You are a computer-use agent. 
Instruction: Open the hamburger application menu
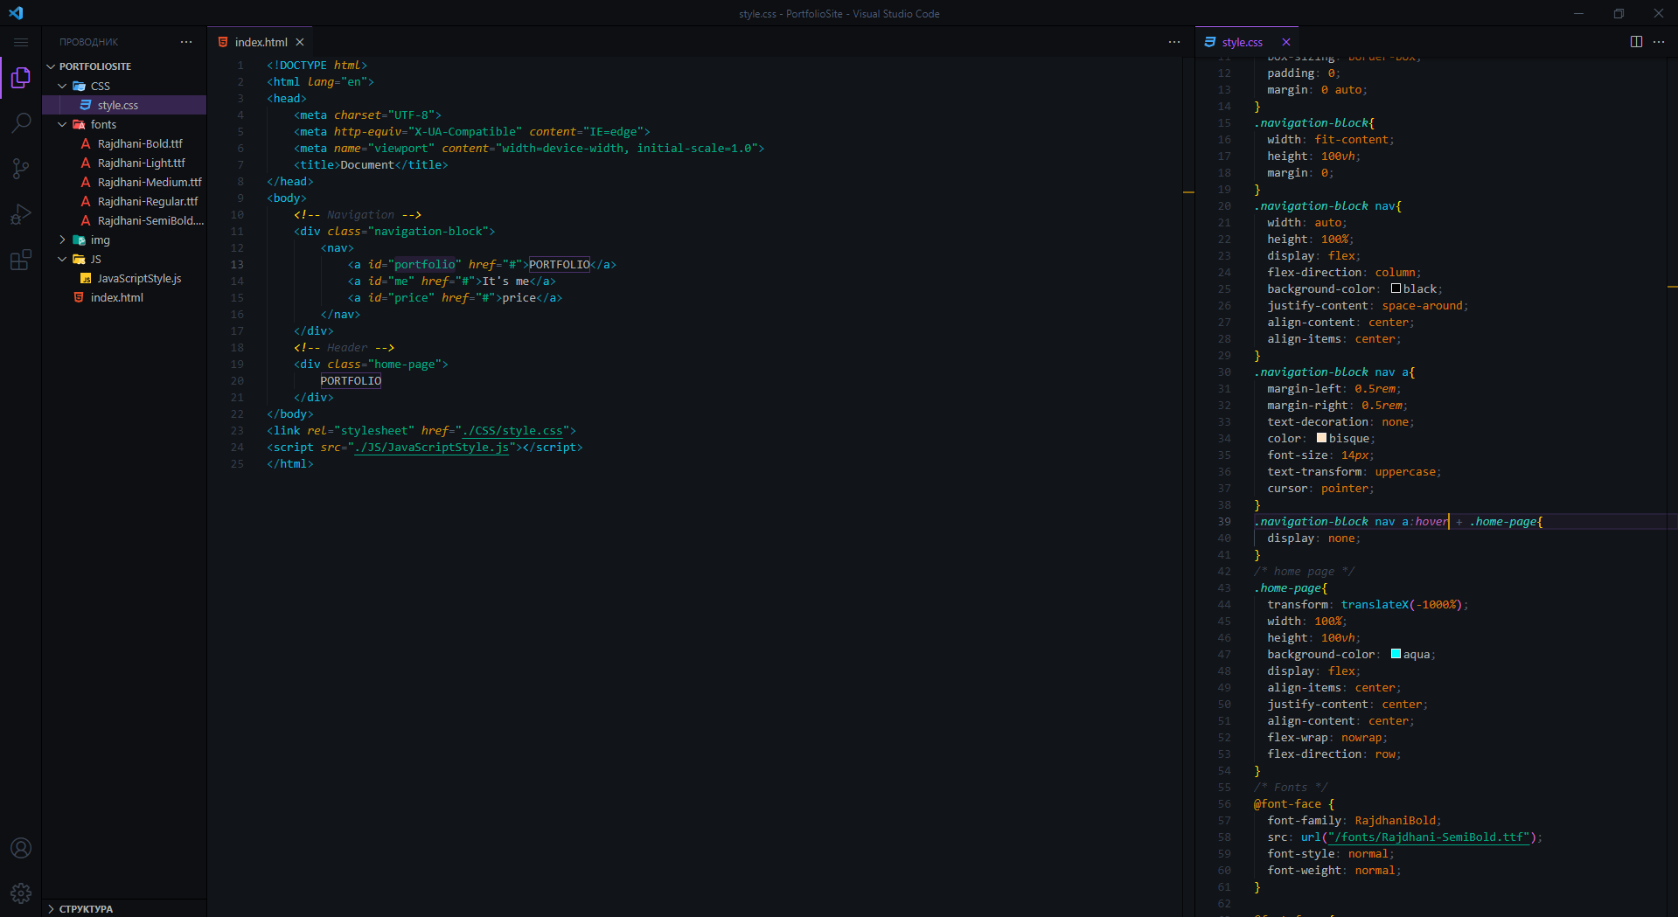coord(21,42)
